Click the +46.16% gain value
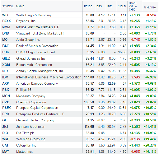The image size is (159, 154). pos(150,152)
